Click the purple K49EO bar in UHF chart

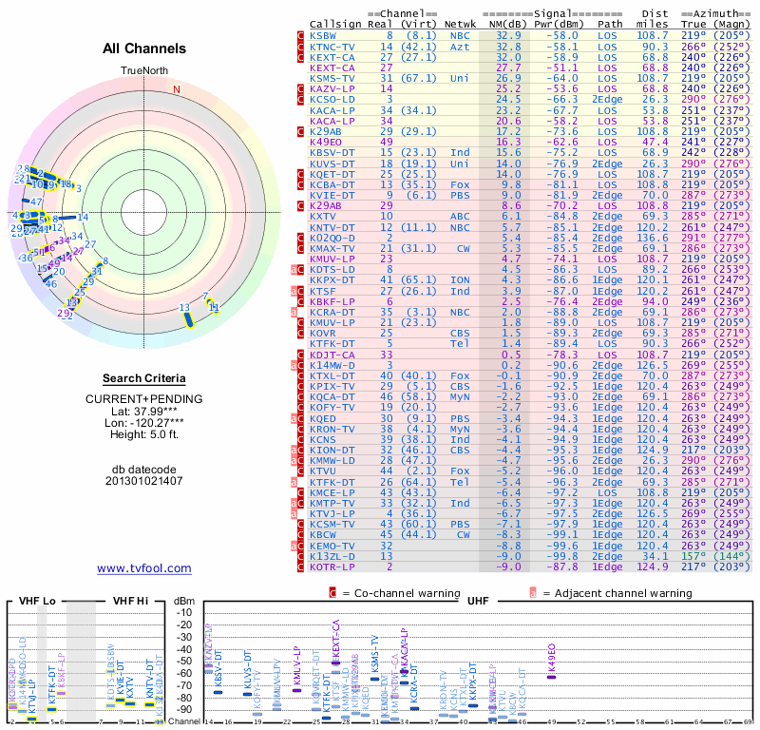pyautogui.click(x=552, y=677)
